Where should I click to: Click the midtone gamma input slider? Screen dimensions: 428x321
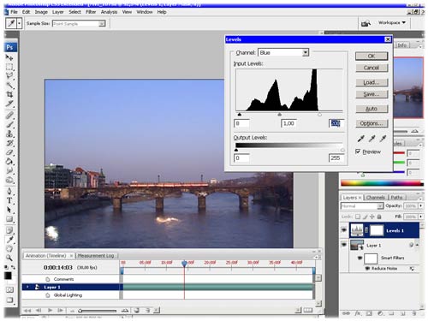coord(279,115)
